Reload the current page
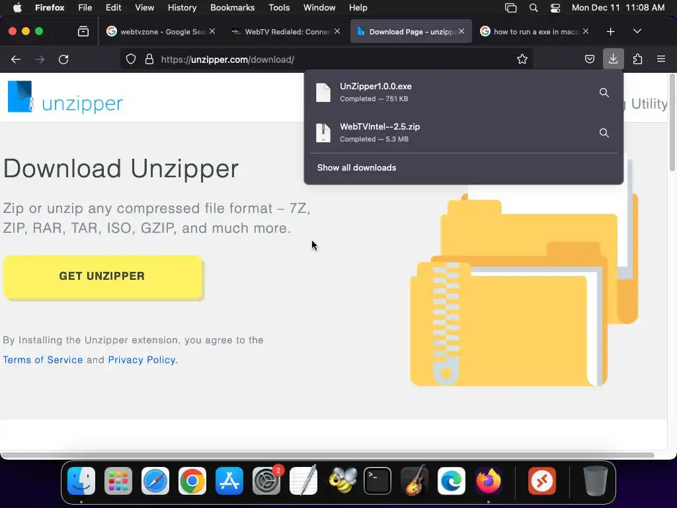The width and height of the screenshot is (677, 508). point(63,59)
